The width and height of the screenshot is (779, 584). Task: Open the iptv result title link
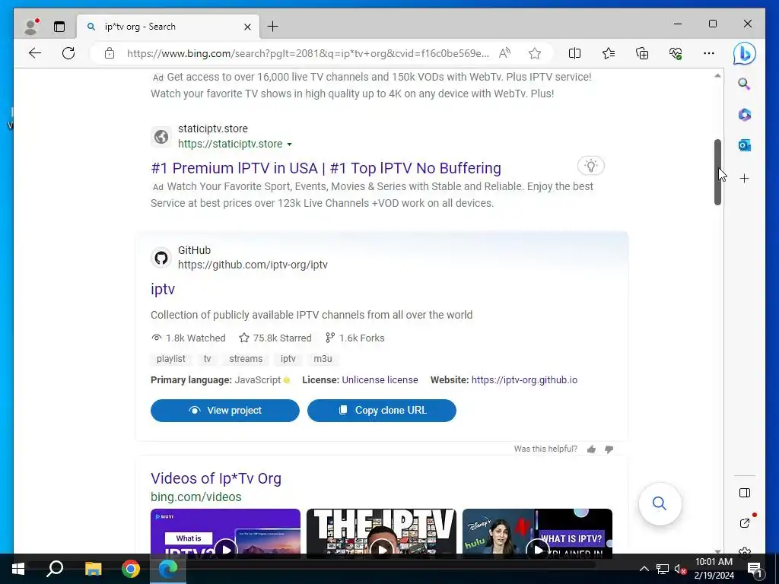coord(163,289)
